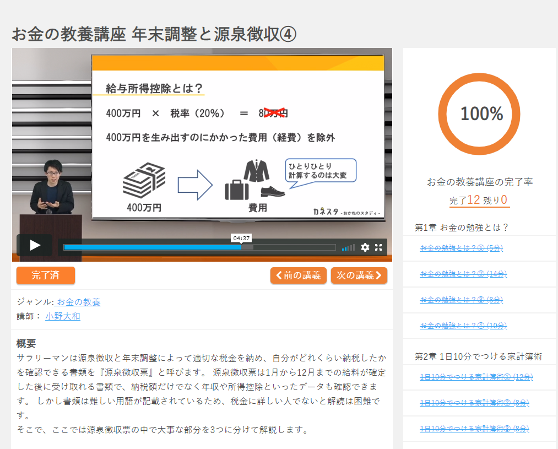Open lecture お金の勉強とは？① (5分)
Screen dimensions: 558x449
click(x=461, y=248)
